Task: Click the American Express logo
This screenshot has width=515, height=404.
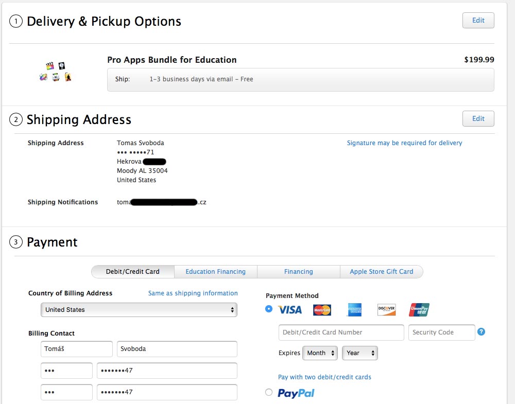Action: [x=354, y=310]
